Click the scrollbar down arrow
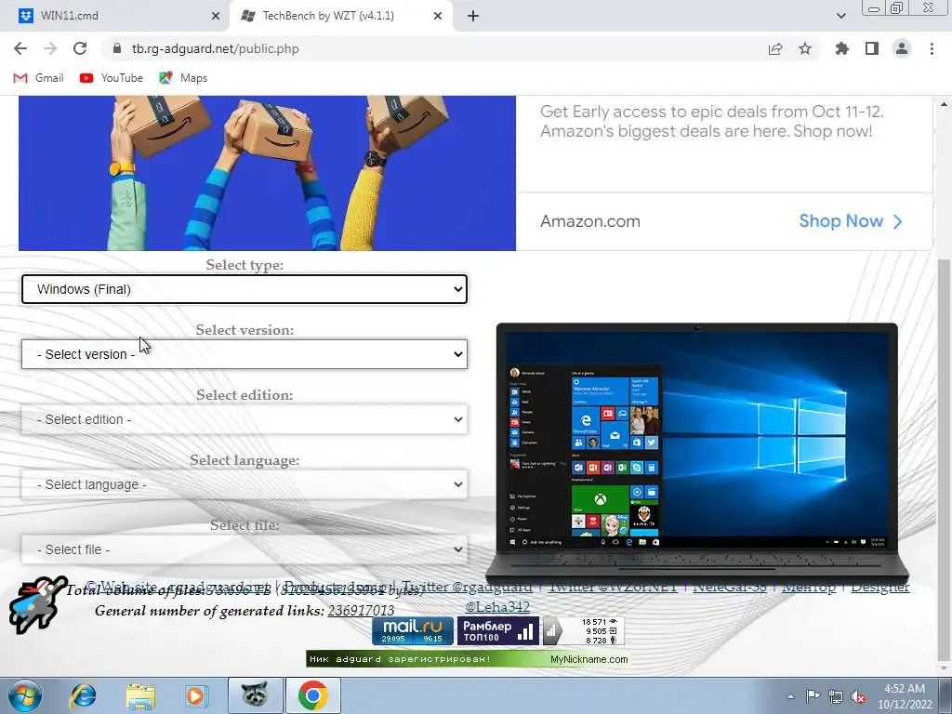The height and width of the screenshot is (714, 952). [x=944, y=668]
